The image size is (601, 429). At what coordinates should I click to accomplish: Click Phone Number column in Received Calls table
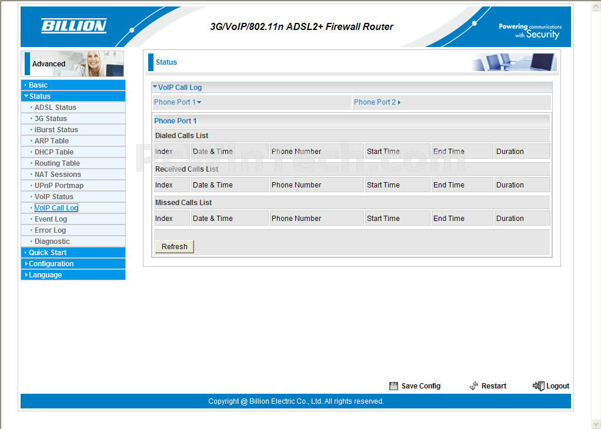tap(316, 185)
